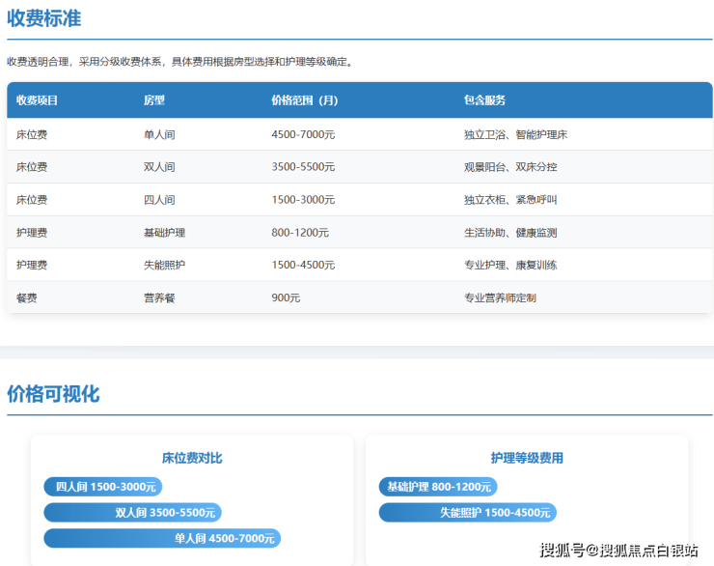Click the 生活协助、健康监测 service cell

(510, 233)
